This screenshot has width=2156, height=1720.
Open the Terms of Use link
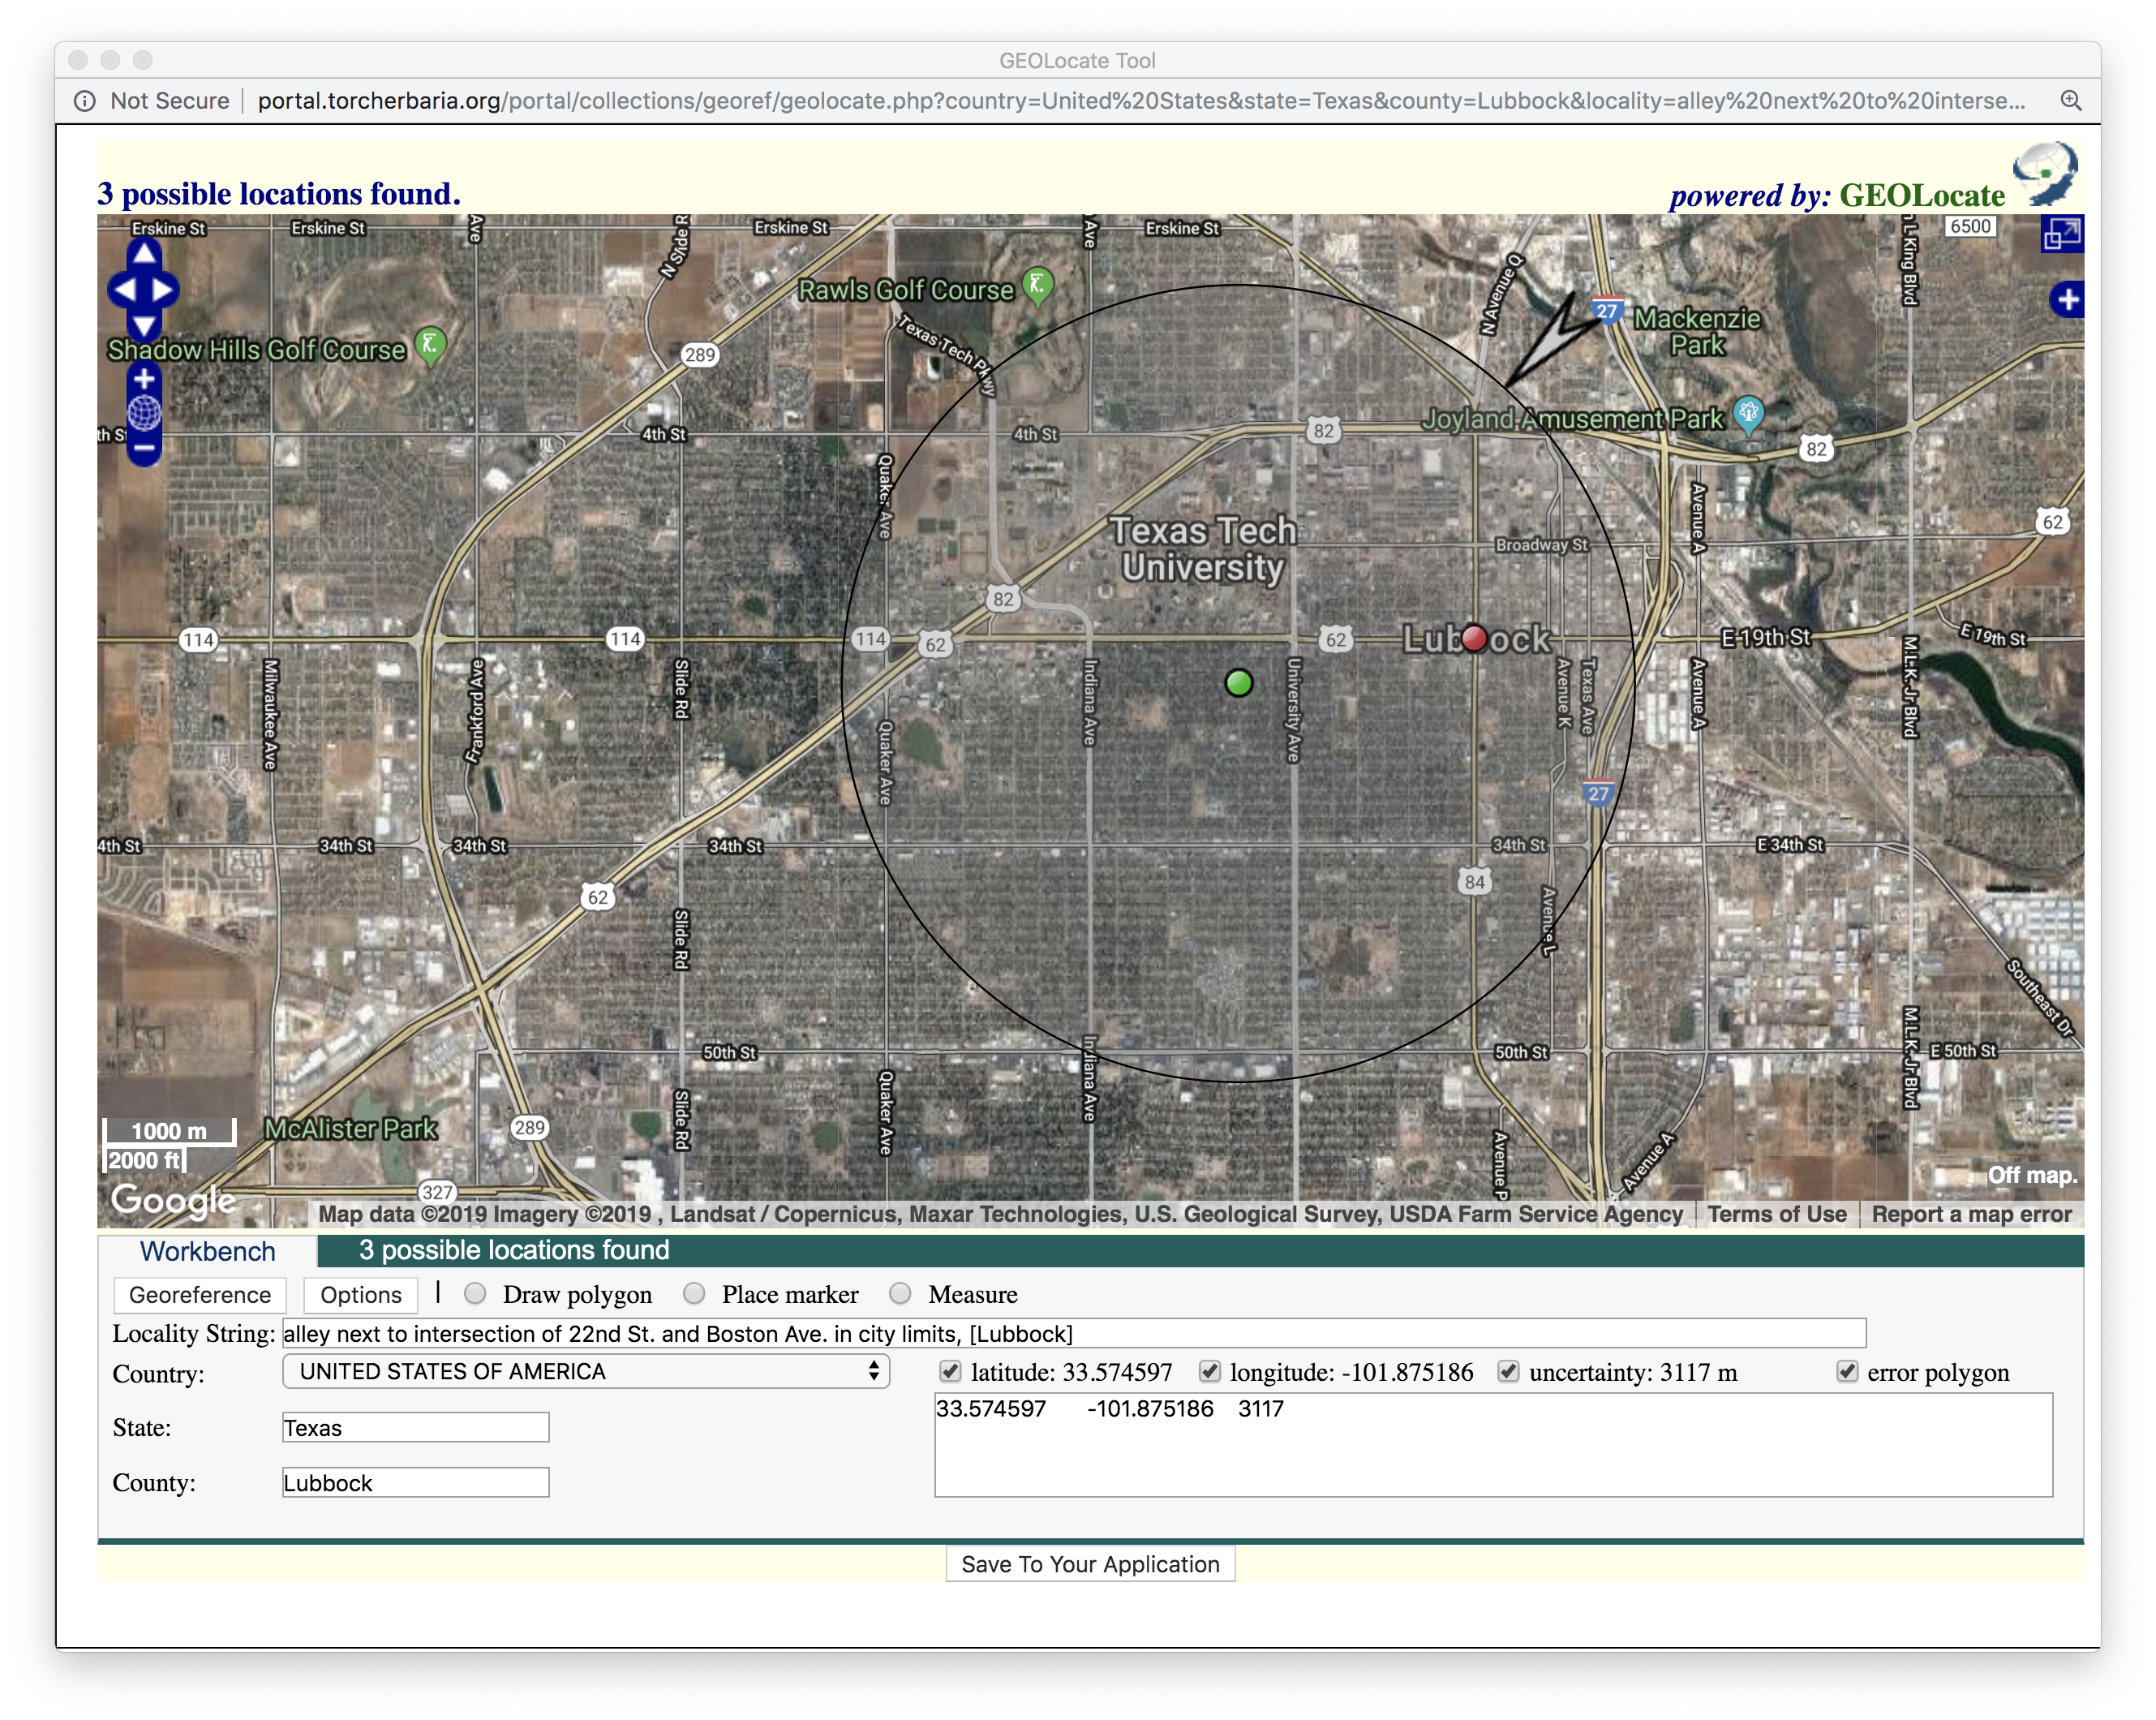coord(1776,1214)
